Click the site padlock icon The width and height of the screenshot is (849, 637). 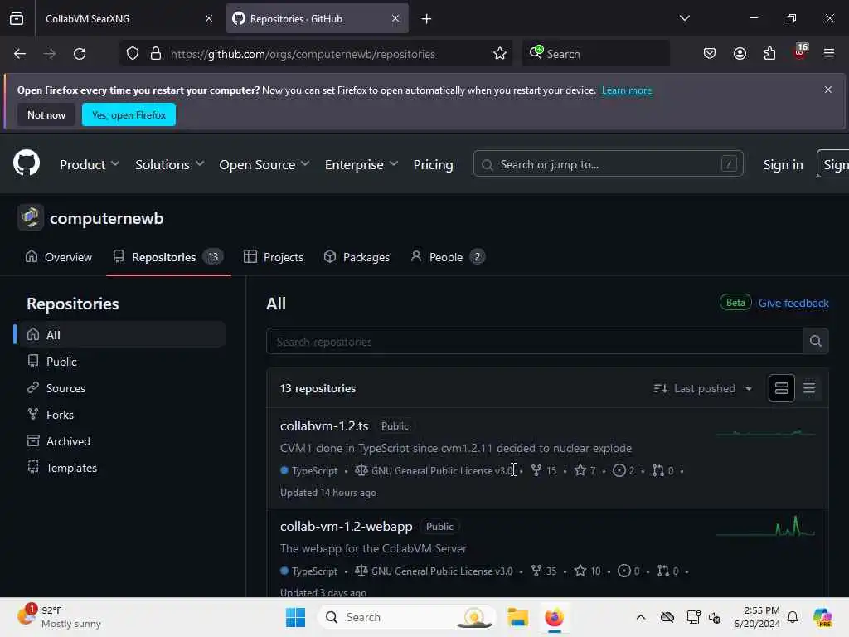point(155,54)
